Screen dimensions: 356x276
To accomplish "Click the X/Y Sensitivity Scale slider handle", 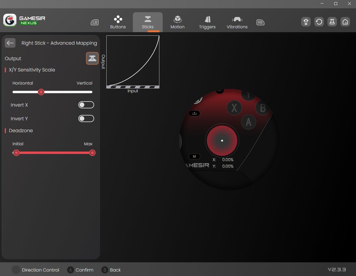I will pyautogui.click(x=41, y=92).
